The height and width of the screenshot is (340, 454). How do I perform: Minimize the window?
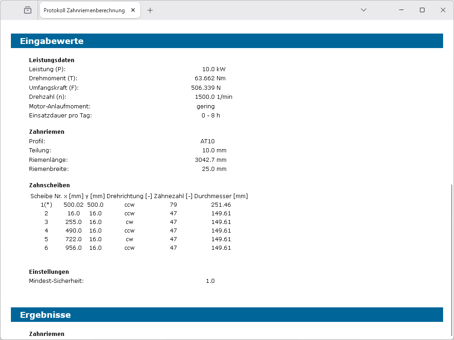point(401,10)
